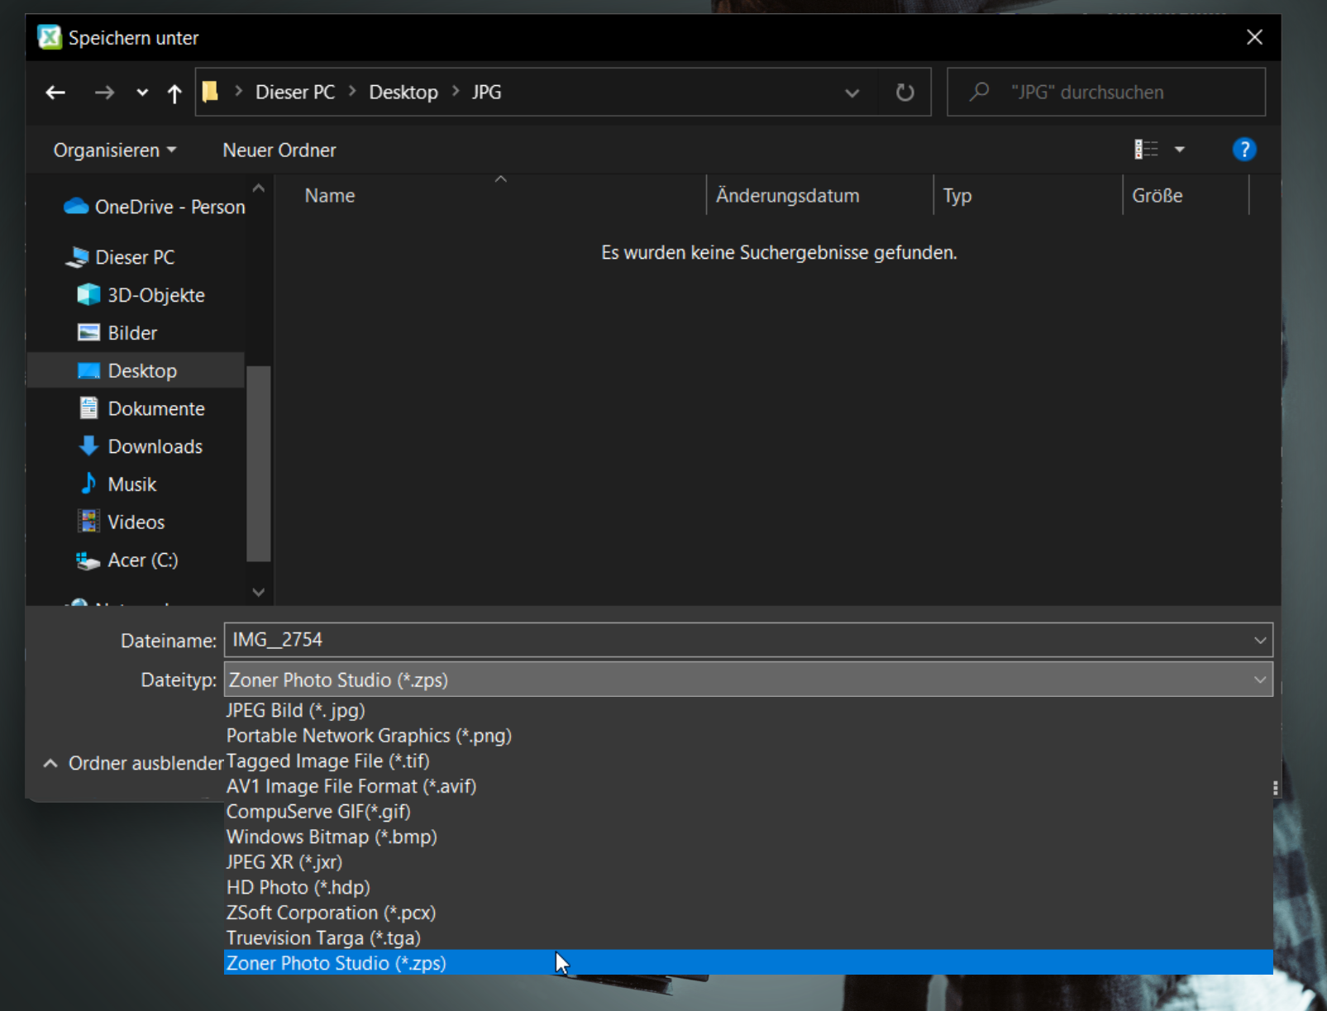Viewport: 1327px width, 1011px height.
Task: Select OneDrive - Person in sidebar
Action: [x=155, y=207]
